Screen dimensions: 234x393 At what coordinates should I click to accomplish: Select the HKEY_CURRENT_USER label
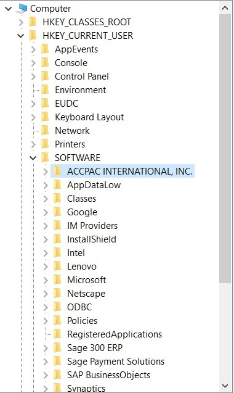pyautogui.click(x=87, y=36)
